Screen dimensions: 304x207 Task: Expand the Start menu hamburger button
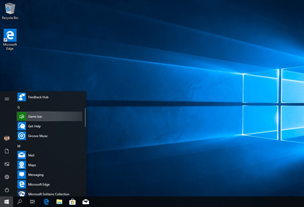7,99
